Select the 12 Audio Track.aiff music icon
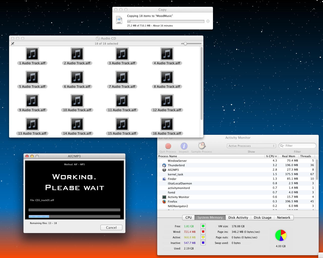Image resolution: width=323 pixels, height=258 pixels. click(x=167, y=101)
